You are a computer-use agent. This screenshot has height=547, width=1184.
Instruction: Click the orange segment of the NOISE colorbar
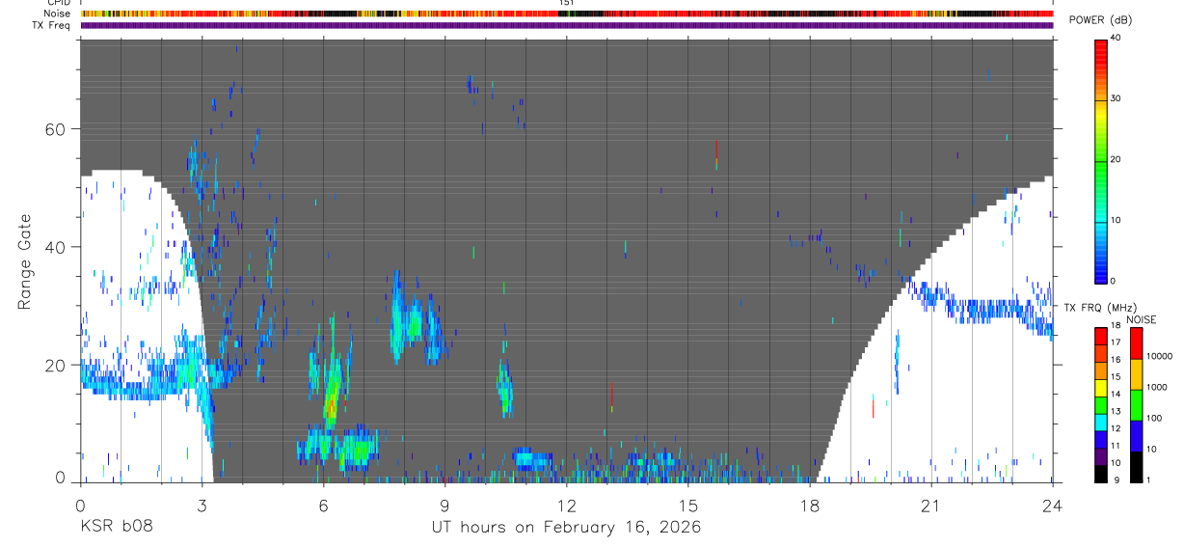[1136, 373]
